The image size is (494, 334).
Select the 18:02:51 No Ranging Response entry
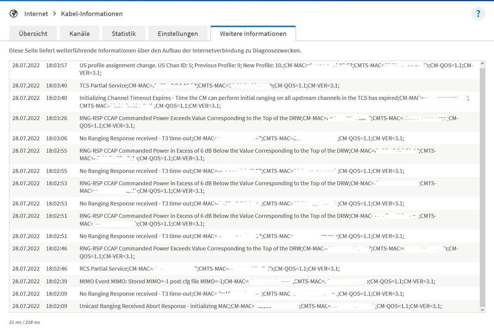click(x=244, y=236)
